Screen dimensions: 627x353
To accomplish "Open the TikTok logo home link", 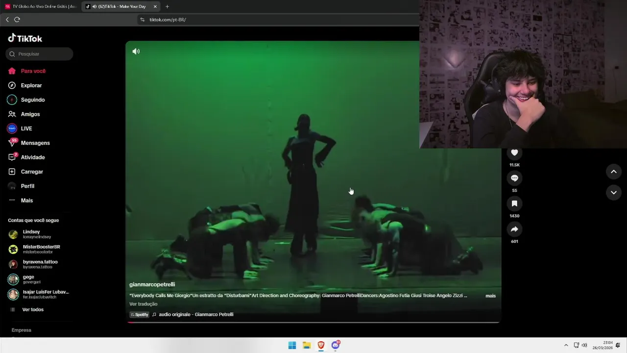I will [x=25, y=38].
